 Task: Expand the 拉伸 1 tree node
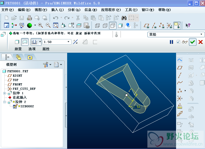click(x=5, y=93)
